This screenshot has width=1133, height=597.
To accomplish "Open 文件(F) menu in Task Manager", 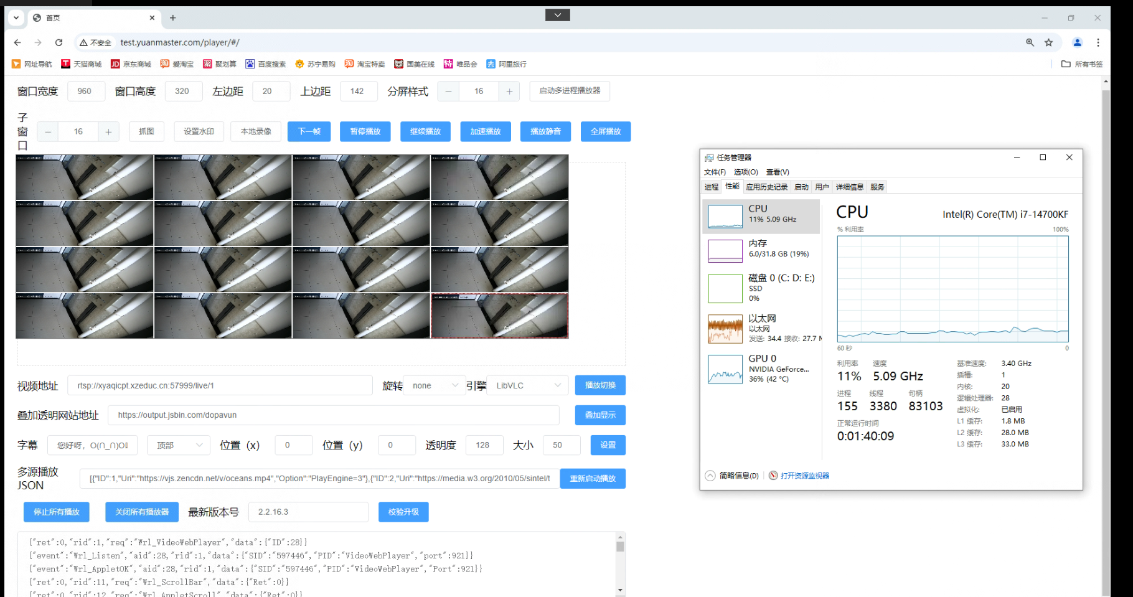I will (715, 172).
